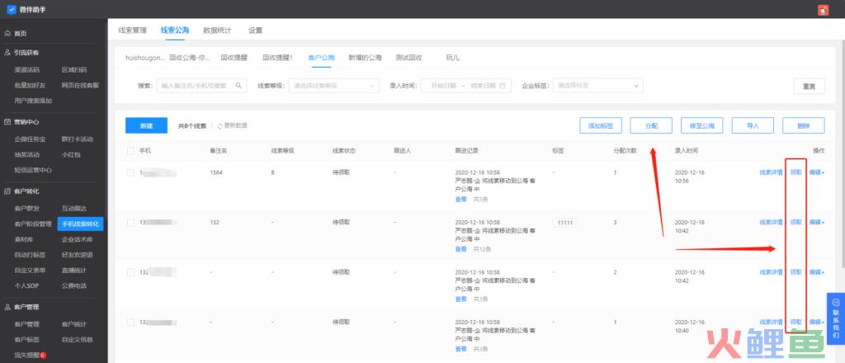This screenshot has width=845, height=363.
Task: Click the 共8个线索 count text
Action: (191, 126)
